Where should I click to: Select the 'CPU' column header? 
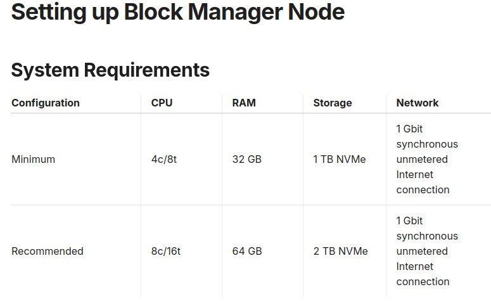(x=162, y=103)
